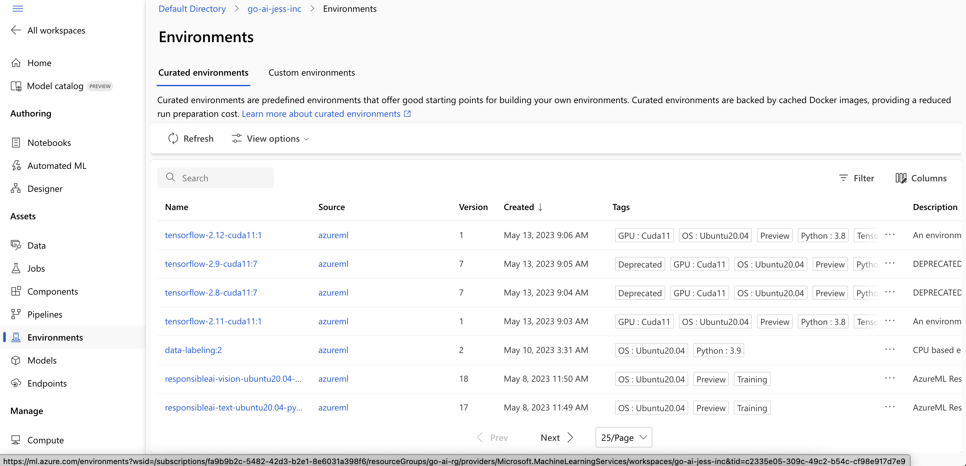
Task: Open the Notebooks icon in the sidebar
Action: pyautogui.click(x=16, y=143)
